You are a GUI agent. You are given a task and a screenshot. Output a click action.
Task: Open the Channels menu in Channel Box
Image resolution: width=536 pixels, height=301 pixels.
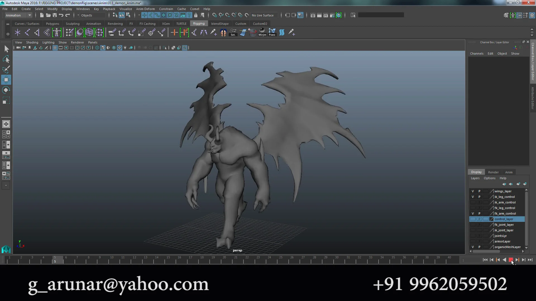coord(477,54)
